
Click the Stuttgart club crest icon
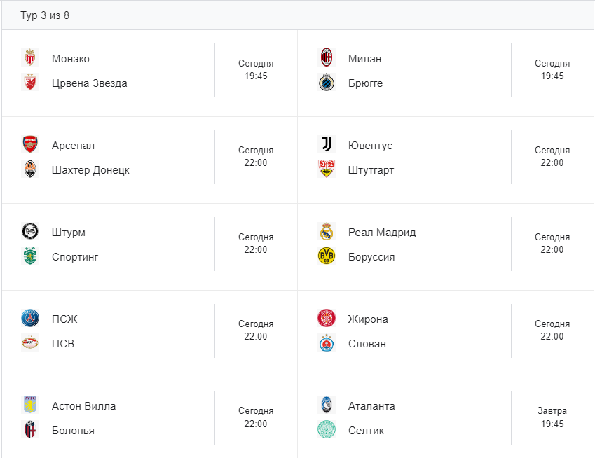[326, 169]
